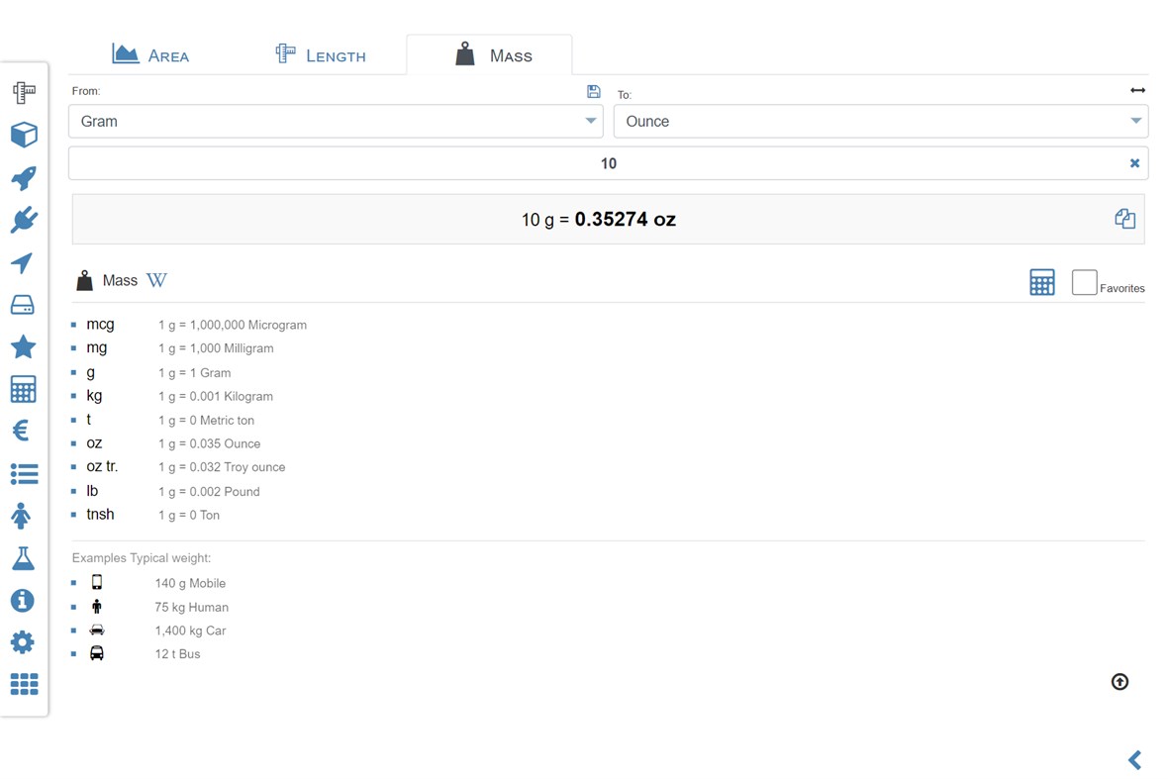Open the euro currency sidebar icon
This screenshot has width=1168, height=779.
pos(22,431)
